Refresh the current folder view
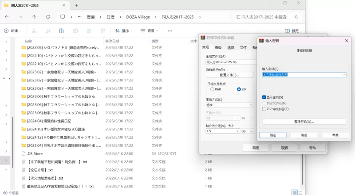355x195 pixels. point(48,17)
